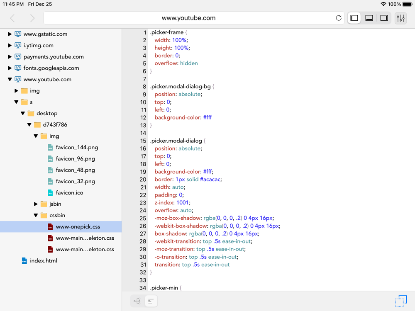Expand the www.gstatic.com domain
Screen dimensions: 415x311
[10, 34]
